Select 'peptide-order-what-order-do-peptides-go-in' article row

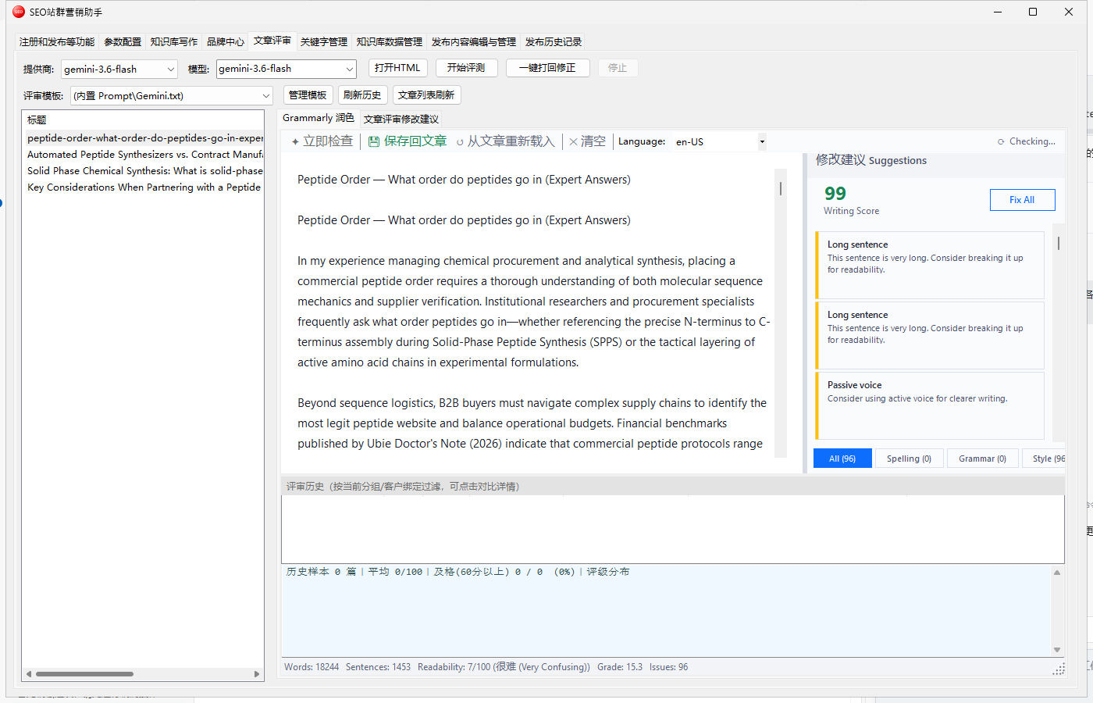(145, 138)
